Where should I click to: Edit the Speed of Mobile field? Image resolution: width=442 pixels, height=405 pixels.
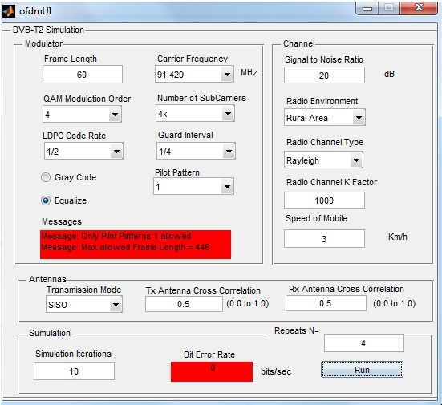click(x=324, y=239)
